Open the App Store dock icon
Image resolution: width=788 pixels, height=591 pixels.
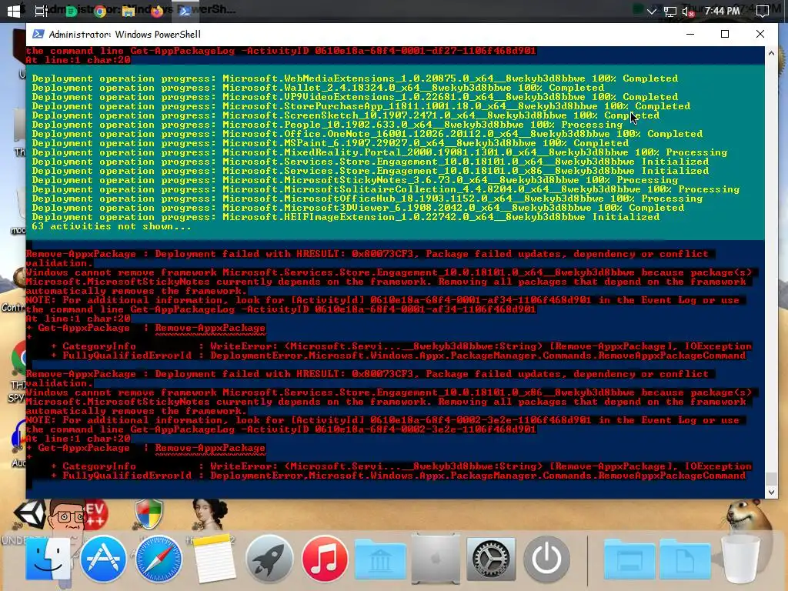(x=104, y=559)
